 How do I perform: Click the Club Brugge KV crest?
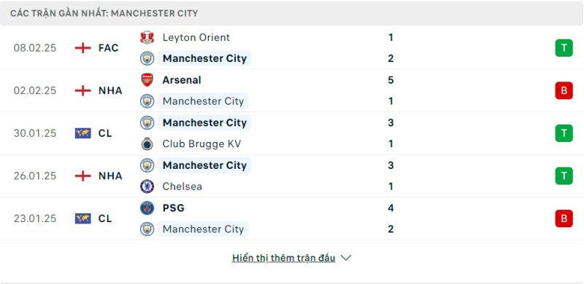pos(147,144)
